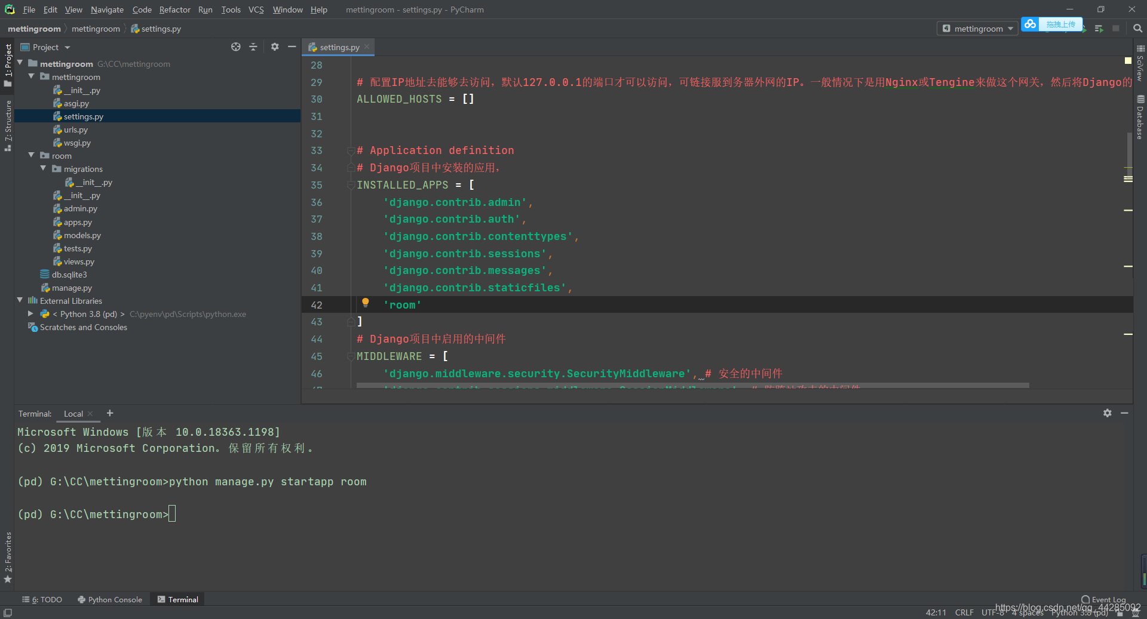
Task: Expand the Python 3.8 (pd) library node
Action: [30, 313]
